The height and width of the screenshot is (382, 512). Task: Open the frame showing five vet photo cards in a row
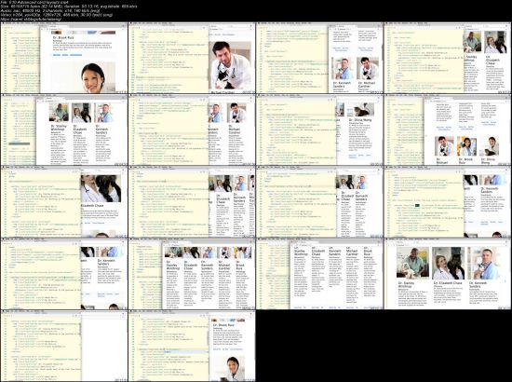coord(192,274)
